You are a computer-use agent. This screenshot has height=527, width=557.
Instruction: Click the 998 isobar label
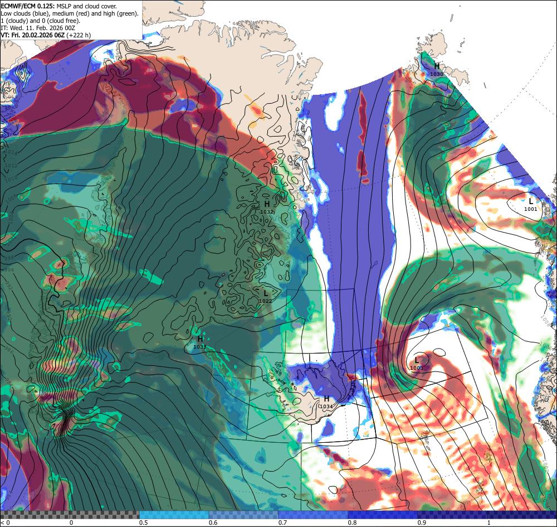click(9, 257)
